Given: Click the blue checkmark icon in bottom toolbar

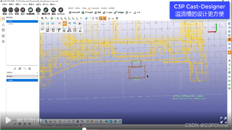Looking at the screenshot, I should click(111, 122).
